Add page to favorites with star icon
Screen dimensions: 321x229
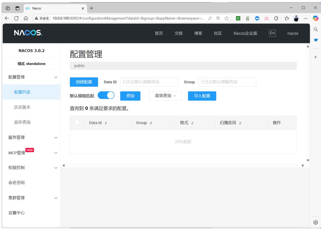227,18
